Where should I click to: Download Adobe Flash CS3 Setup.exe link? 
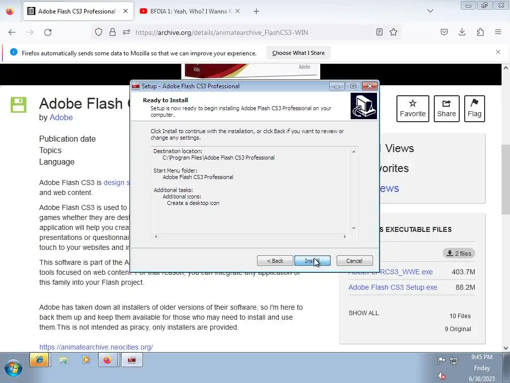click(392, 287)
